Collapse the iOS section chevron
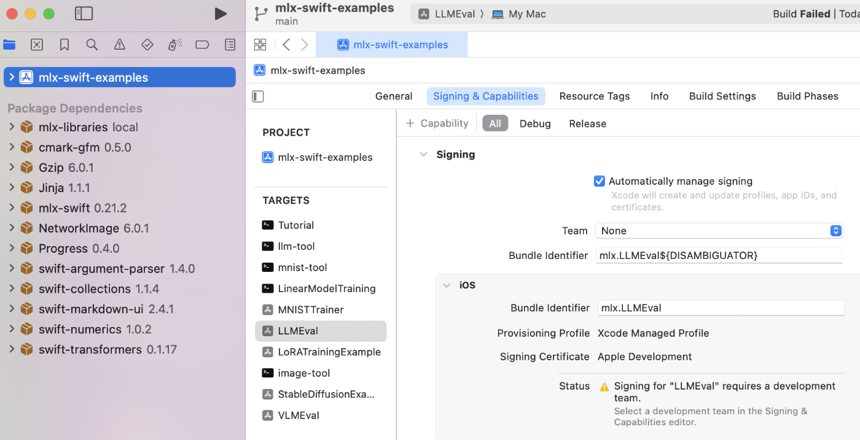The height and width of the screenshot is (440, 860). [x=447, y=285]
